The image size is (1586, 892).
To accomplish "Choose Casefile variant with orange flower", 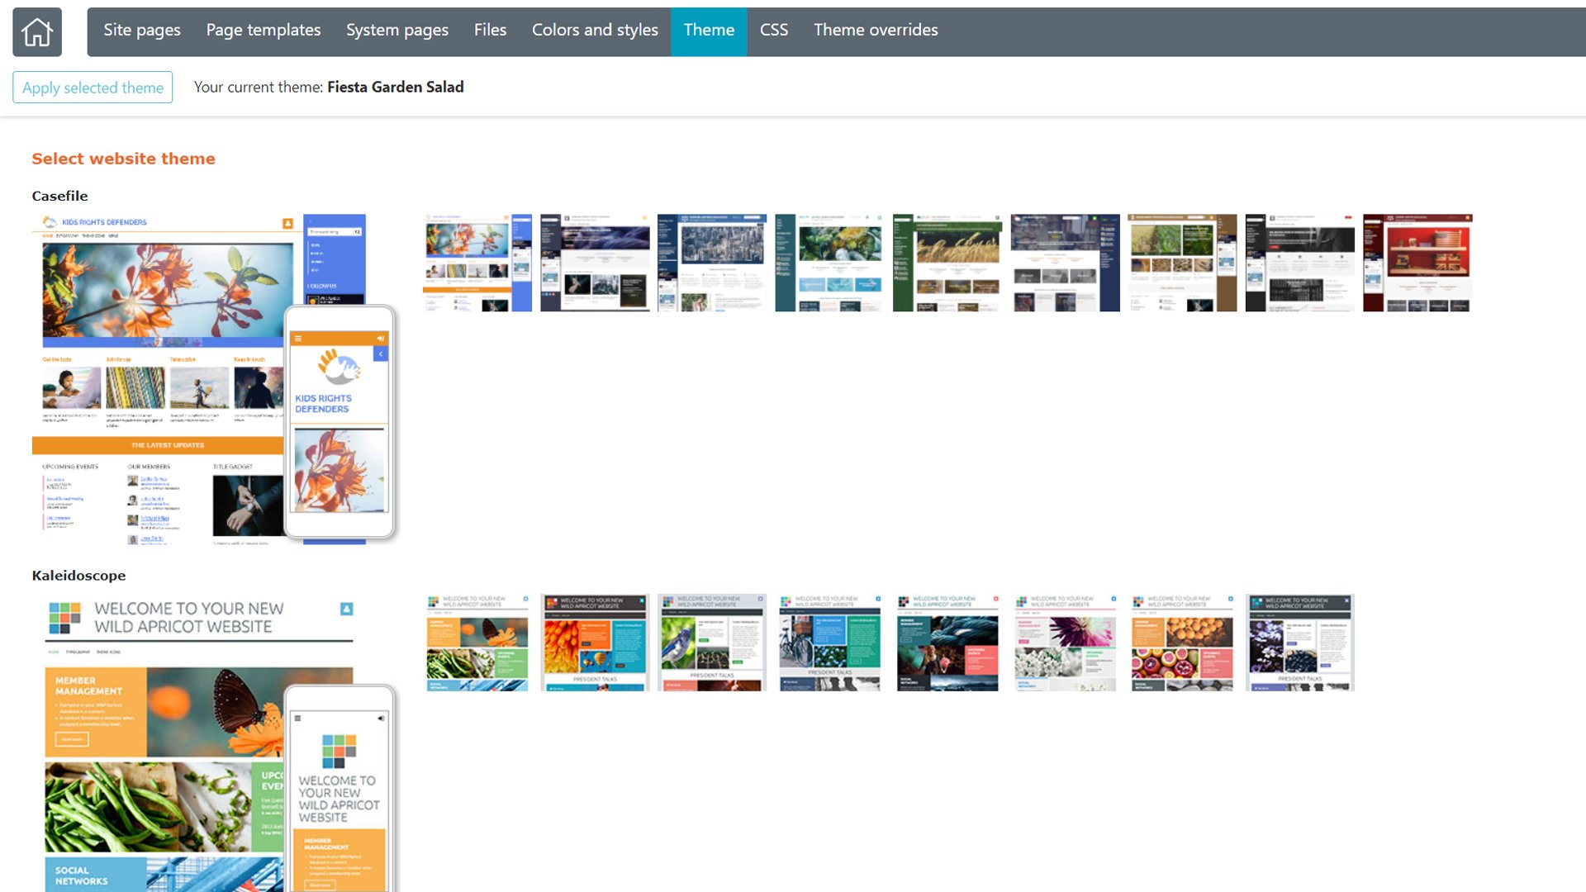I will click(477, 263).
